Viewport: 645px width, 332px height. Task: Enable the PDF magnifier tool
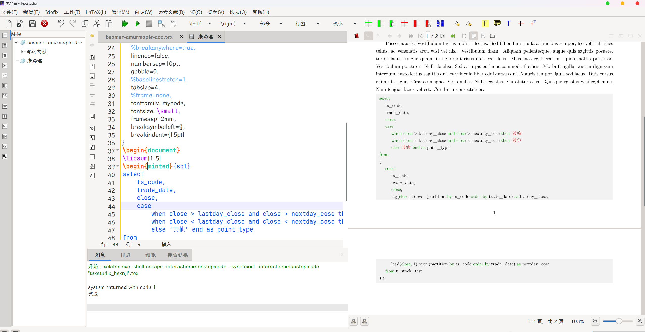pyautogui.click(x=368, y=36)
